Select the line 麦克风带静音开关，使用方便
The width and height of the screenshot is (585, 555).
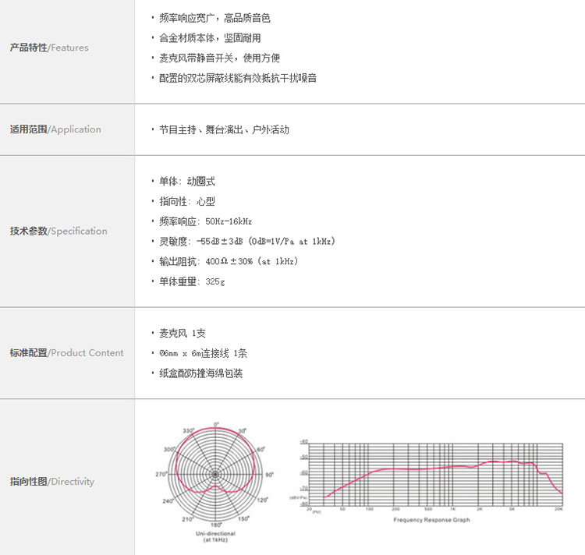219,58
